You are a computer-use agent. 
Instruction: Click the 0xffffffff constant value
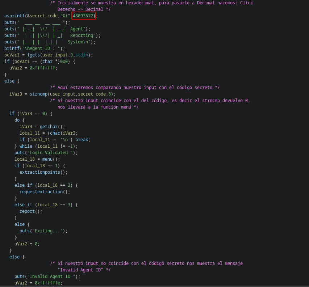[43, 68]
